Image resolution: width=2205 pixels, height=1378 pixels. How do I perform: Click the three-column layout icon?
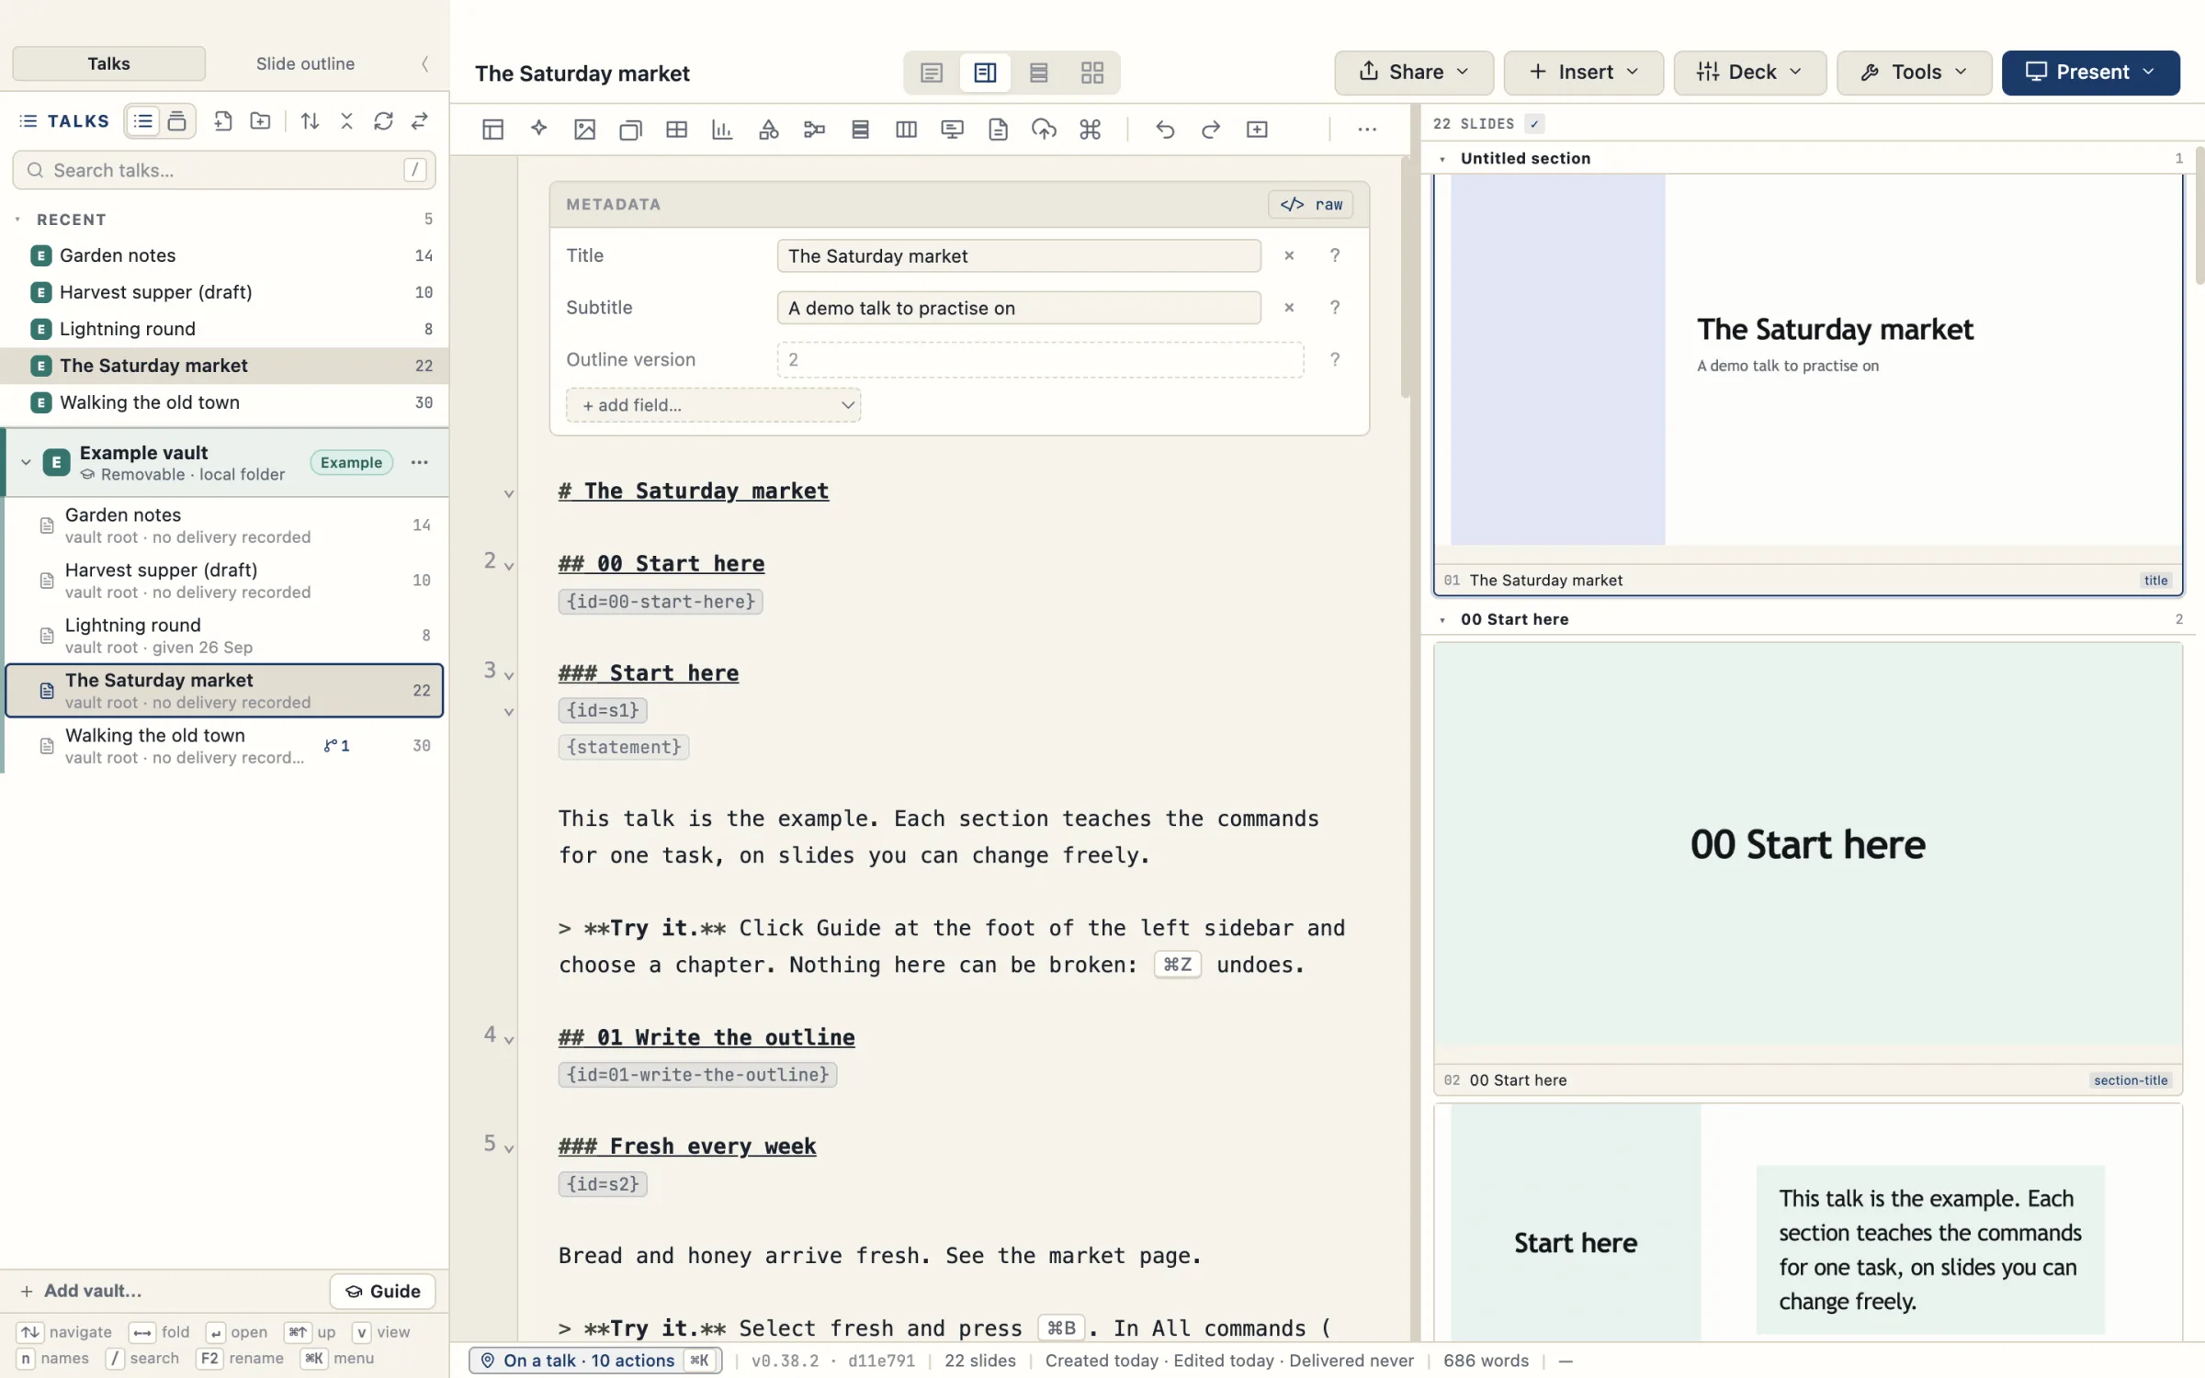point(906,130)
